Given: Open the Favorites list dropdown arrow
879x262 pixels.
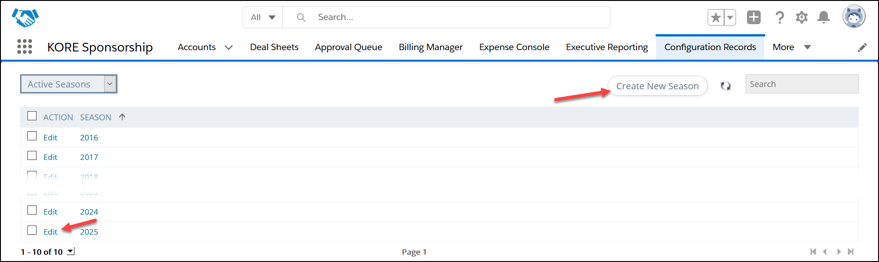Looking at the screenshot, I should tap(730, 18).
